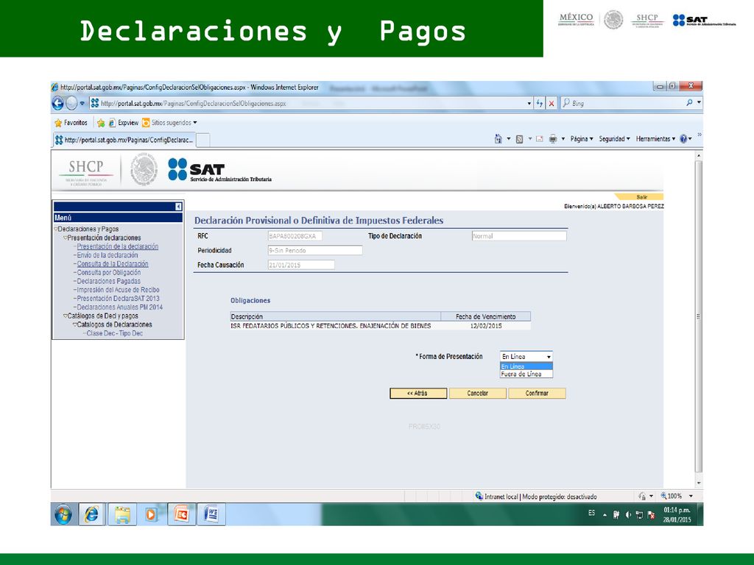The height and width of the screenshot is (565, 754).
Task: Click the privacy lock icon in status bar
Action: tap(642, 496)
